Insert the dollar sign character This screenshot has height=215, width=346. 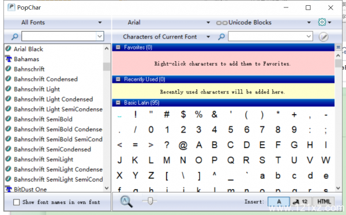[183, 115]
